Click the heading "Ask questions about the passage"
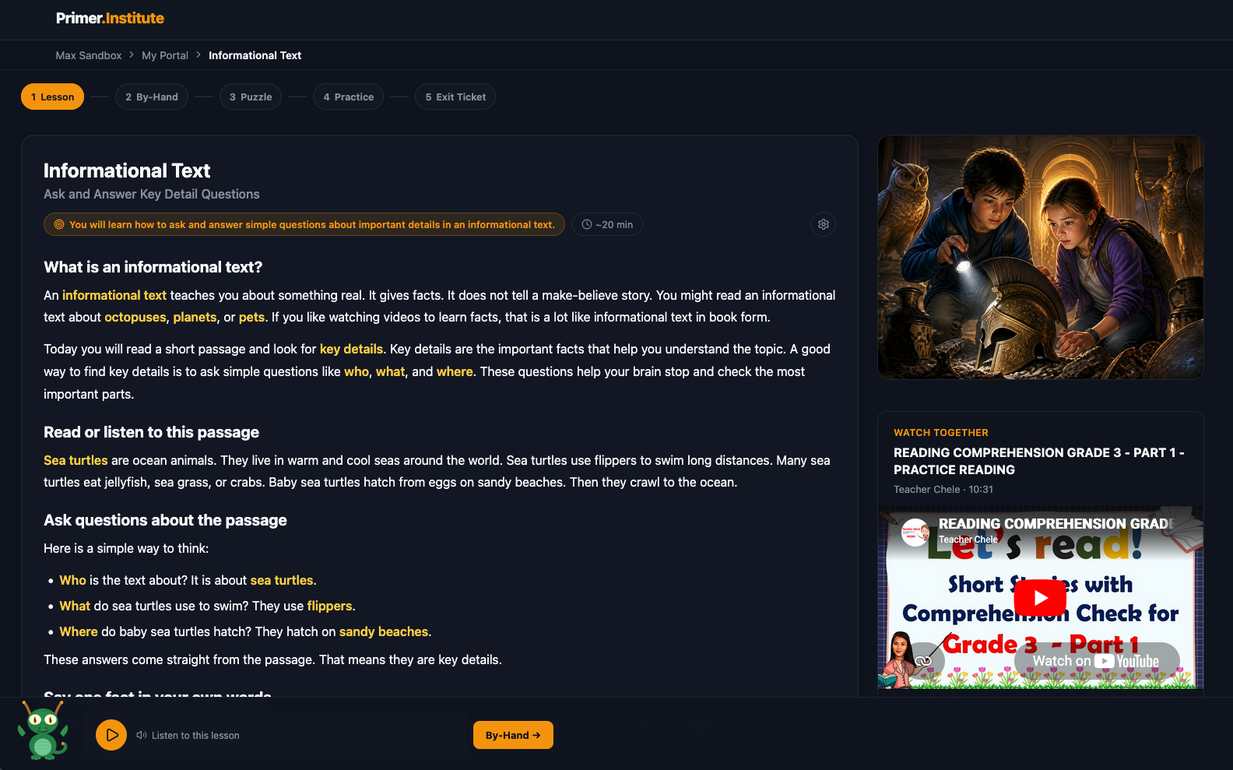This screenshot has height=770, width=1233. 165,520
